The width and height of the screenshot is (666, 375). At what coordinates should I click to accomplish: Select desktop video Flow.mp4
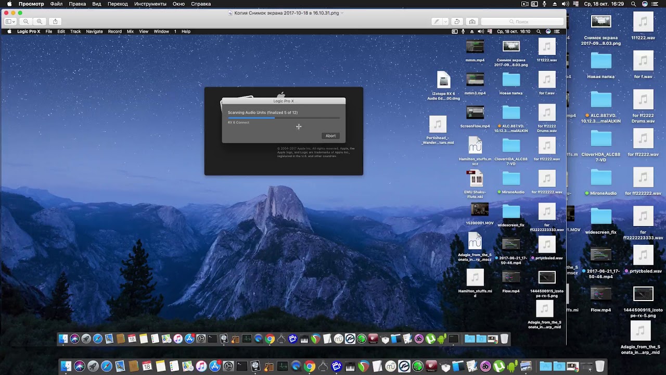(601, 299)
